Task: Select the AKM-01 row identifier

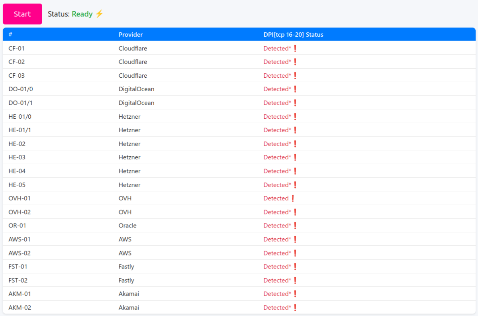Action: tap(20, 294)
